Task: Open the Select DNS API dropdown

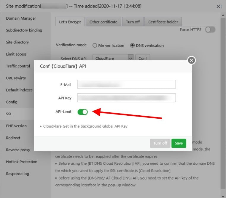Action: 113,57
